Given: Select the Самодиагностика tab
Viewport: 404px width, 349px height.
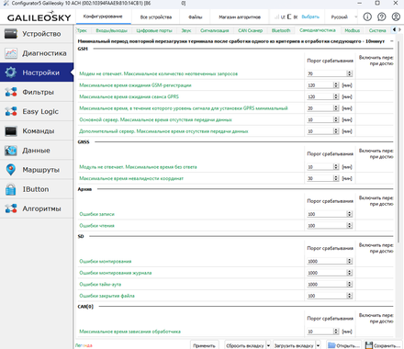Looking at the screenshot, I should 318,30.
